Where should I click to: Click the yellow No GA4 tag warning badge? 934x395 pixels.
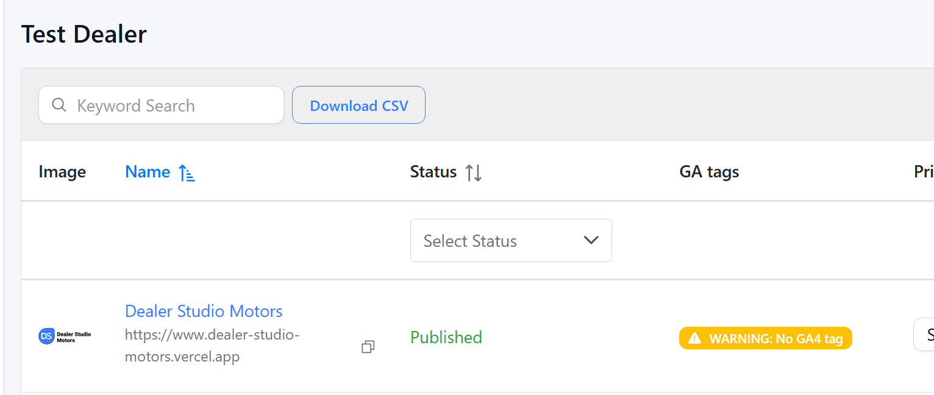pos(765,338)
